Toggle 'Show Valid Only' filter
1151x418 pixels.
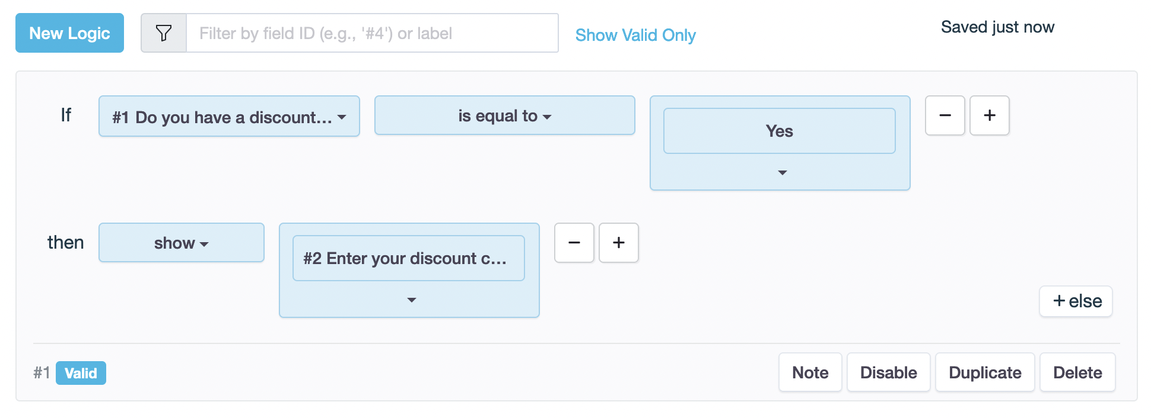(x=635, y=35)
